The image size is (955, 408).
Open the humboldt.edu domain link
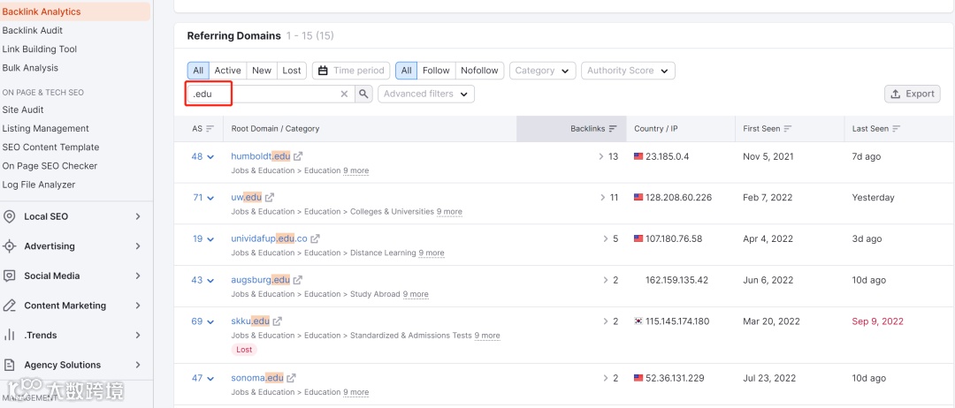(261, 156)
